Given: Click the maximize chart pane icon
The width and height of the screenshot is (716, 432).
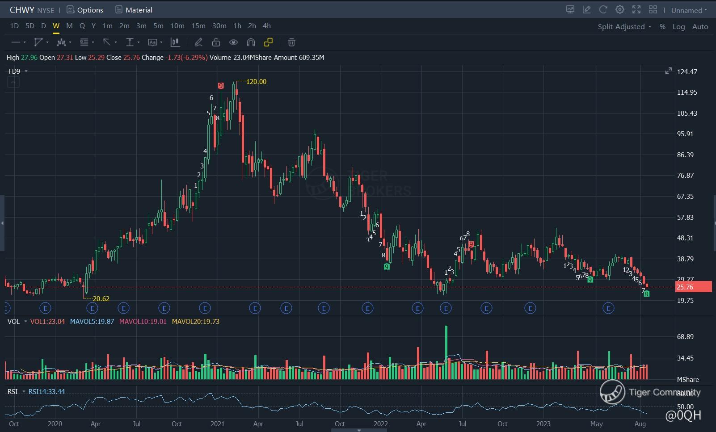Looking at the screenshot, I should point(668,71).
